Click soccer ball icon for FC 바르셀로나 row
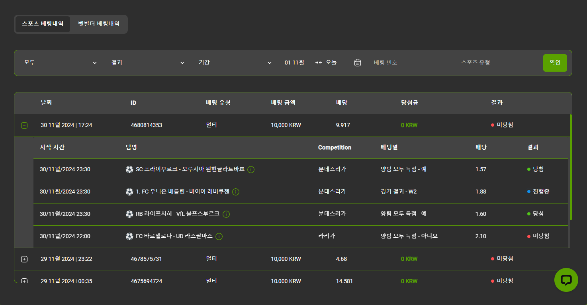This screenshot has width=587, height=305. 129,237
